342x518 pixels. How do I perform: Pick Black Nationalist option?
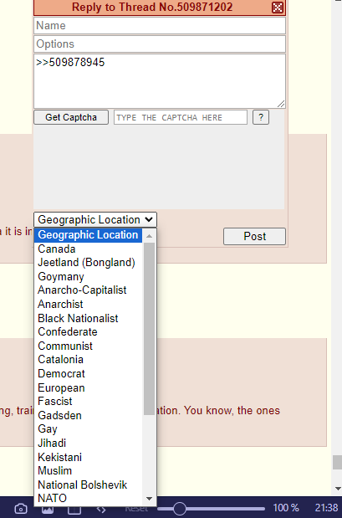point(88,318)
